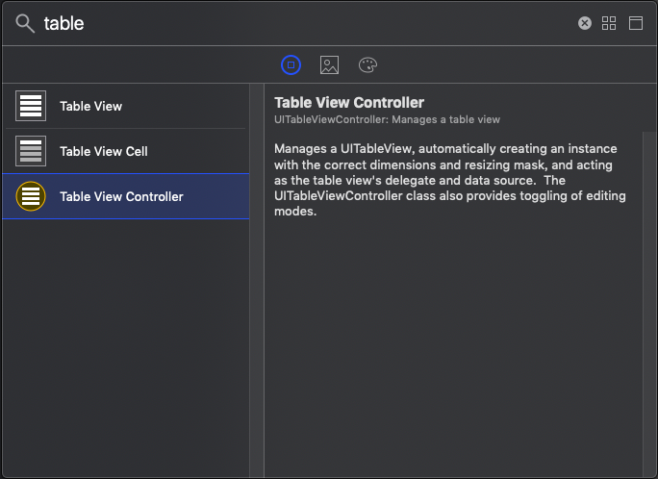Screen dimensions: 658x479
Task: Show the Objects library tab
Action: point(291,64)
